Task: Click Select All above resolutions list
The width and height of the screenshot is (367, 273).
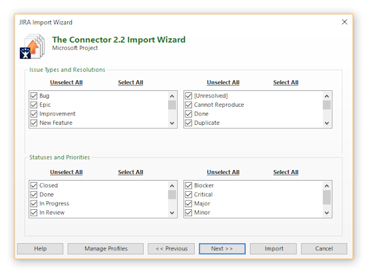Action: click(x=286, y=82)
